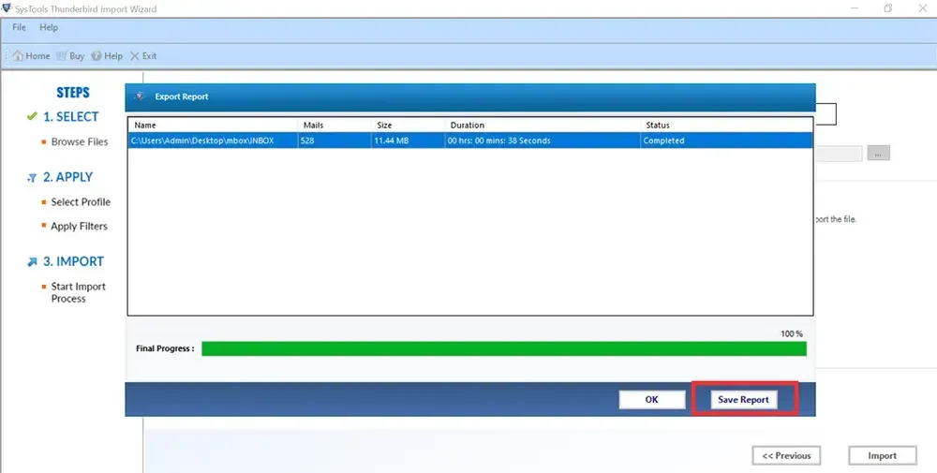Click the Save Report button
The height and width of the screenshot is (473, 937).
click(743, 399)
